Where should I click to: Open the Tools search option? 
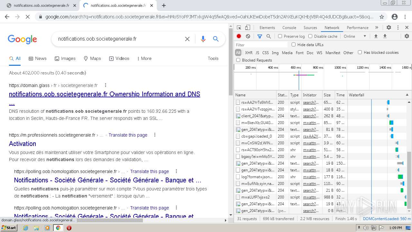pos(213,58)
